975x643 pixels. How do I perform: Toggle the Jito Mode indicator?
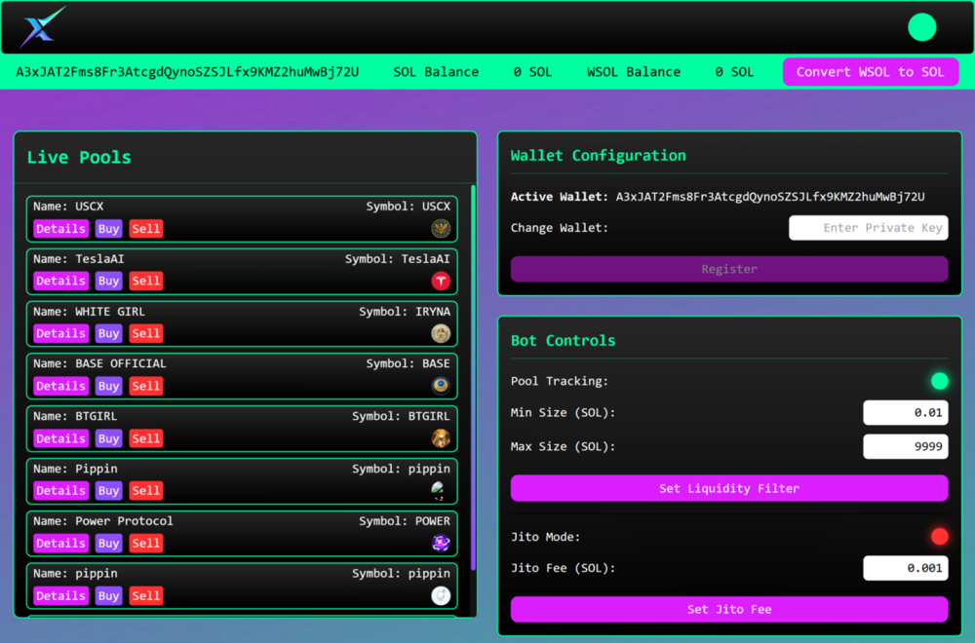click(940, 536)
